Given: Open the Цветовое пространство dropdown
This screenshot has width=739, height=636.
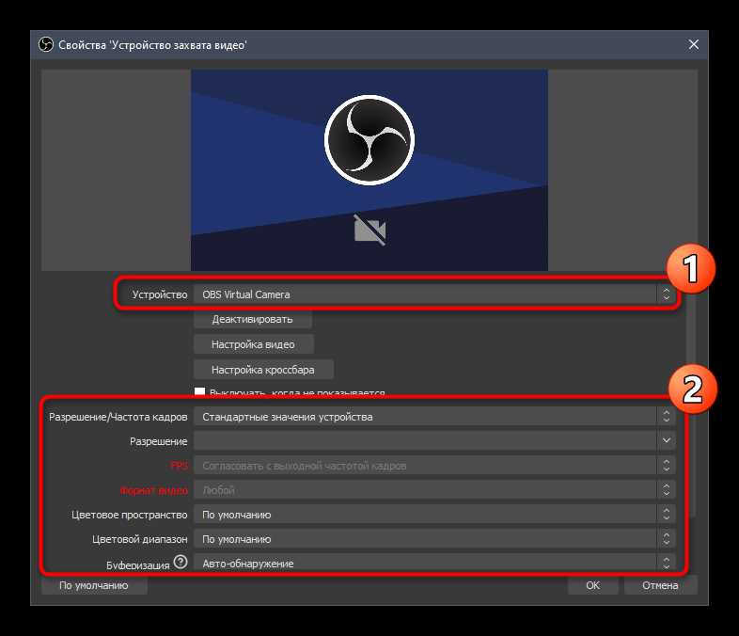Looking at the screenshot, I should 434,515.
